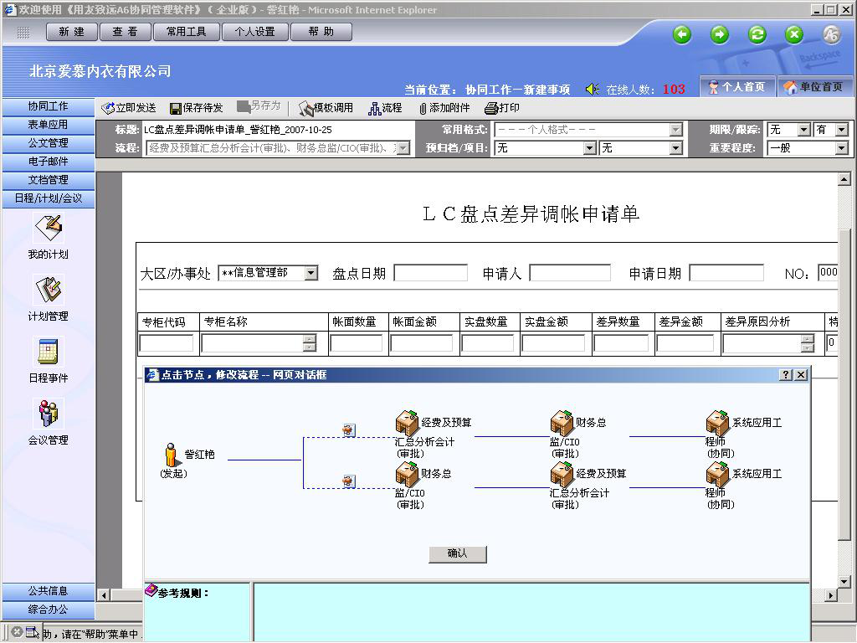Screen dimensions: 857x643
Task: Click 立即发送 in the toolbar
Action: [128, 108]
